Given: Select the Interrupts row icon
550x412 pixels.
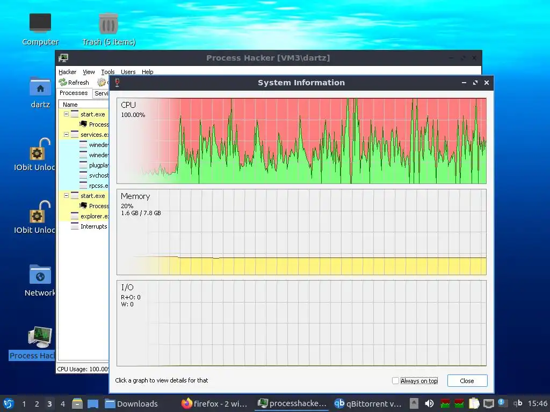Looking at the screenshot, I should (75, 226).
